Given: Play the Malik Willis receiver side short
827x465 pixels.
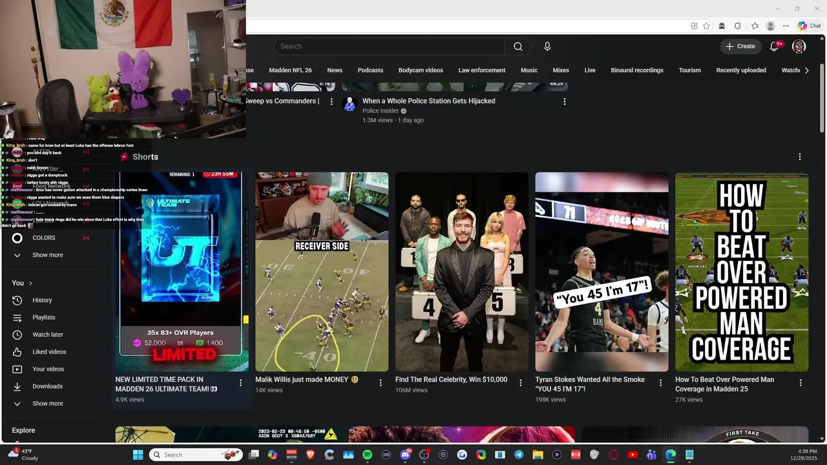Looking at the screenshot, I should coord(322,272).
